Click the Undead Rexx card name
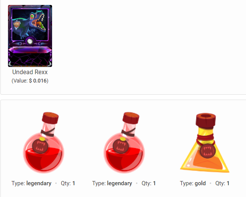 pos(30,72)
